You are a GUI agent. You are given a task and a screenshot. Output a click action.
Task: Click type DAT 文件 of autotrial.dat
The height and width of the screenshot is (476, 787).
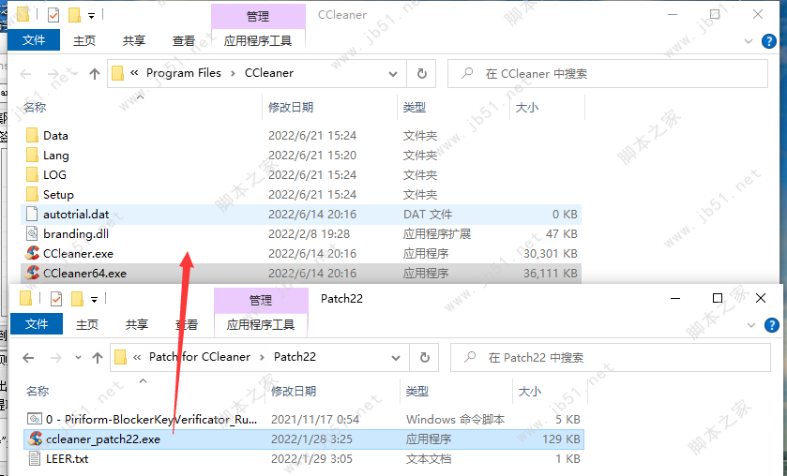(428, 215)
